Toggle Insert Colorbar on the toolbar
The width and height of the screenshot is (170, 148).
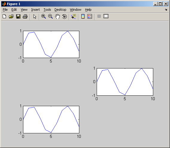coord(83,16)
